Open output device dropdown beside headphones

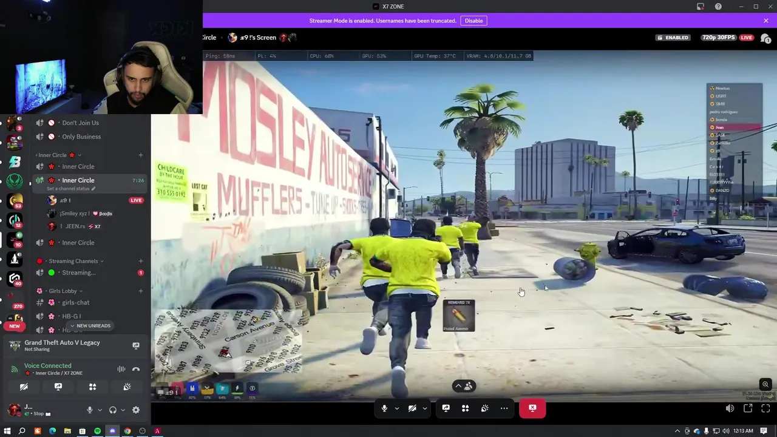click(123, 410)
